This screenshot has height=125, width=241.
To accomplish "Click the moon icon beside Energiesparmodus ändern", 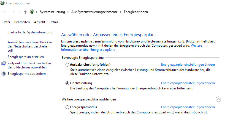I will pyautogui.click(x=4, y=74).
